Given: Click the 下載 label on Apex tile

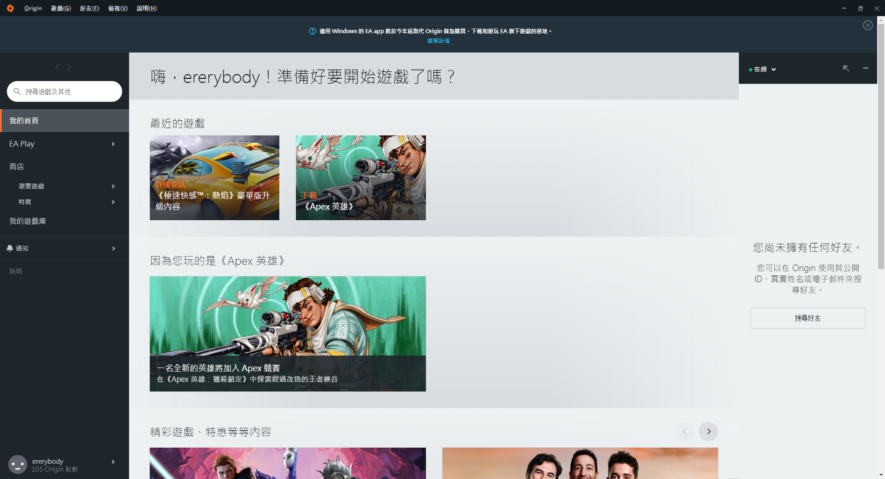Looking at the screenshot, I should pyautogui.click(x=309, y=195).
